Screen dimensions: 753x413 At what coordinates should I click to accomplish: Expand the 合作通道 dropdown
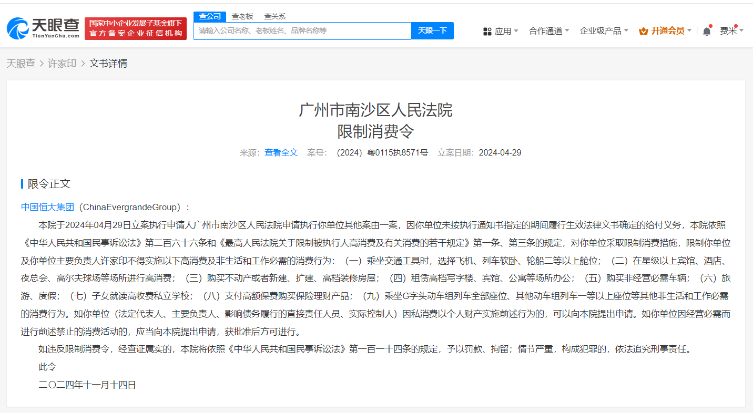pos(549,31)
